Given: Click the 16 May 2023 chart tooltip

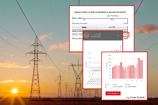Looking at the screenshot, I should click(95, 70).
